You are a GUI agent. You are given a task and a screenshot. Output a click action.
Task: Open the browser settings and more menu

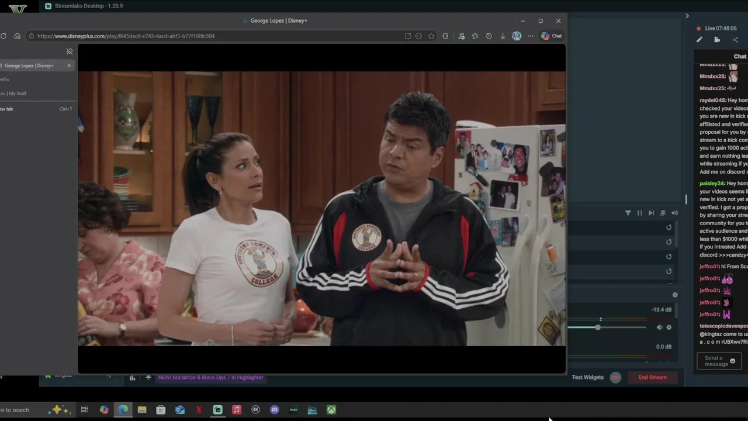tap(531, 36)
